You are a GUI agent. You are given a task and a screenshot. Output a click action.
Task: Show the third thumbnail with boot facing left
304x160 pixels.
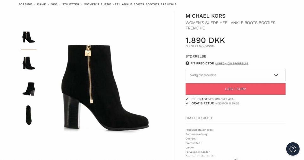pos(29,89)
